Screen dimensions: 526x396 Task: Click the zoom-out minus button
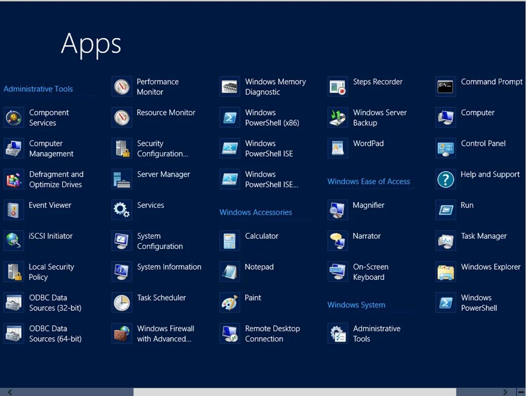[x=521, y=392]
